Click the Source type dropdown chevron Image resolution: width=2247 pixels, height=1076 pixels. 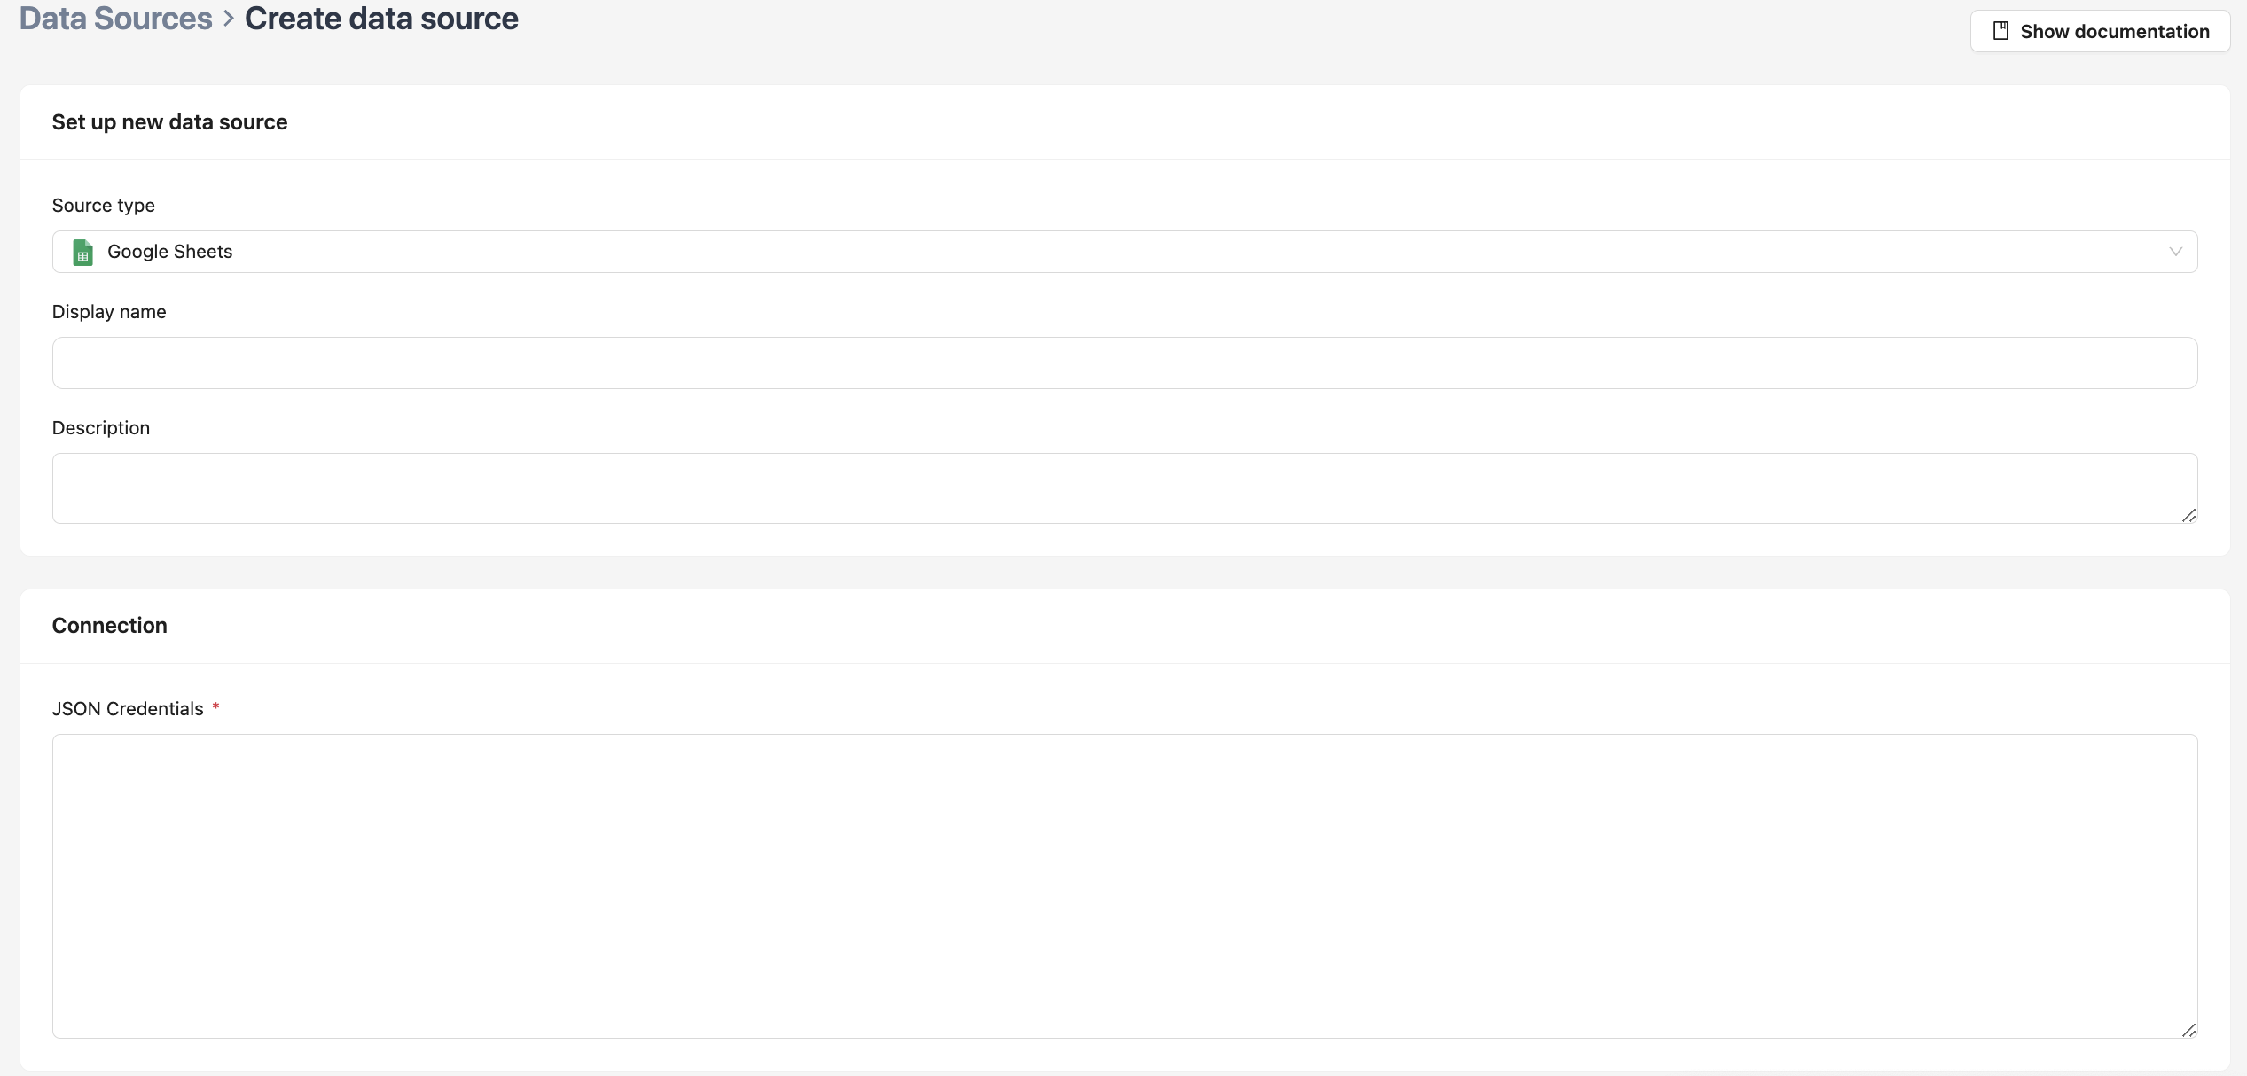click(2176, 252)
